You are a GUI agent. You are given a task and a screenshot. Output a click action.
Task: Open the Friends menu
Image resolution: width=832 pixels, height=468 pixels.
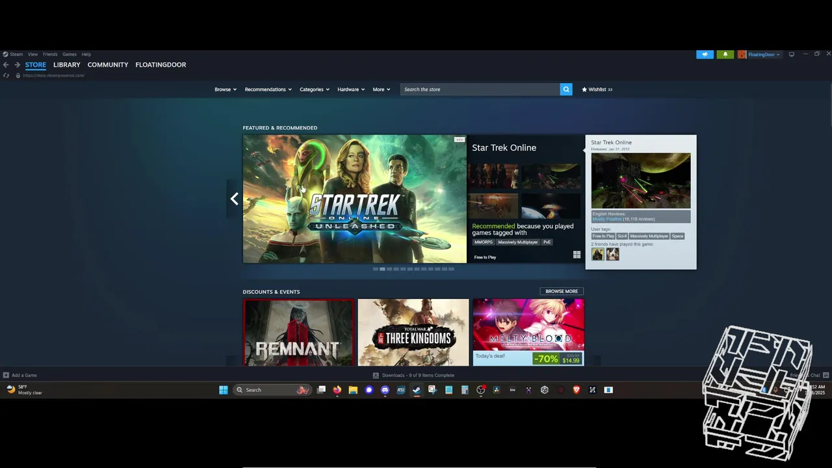click(x=50, y=55)
